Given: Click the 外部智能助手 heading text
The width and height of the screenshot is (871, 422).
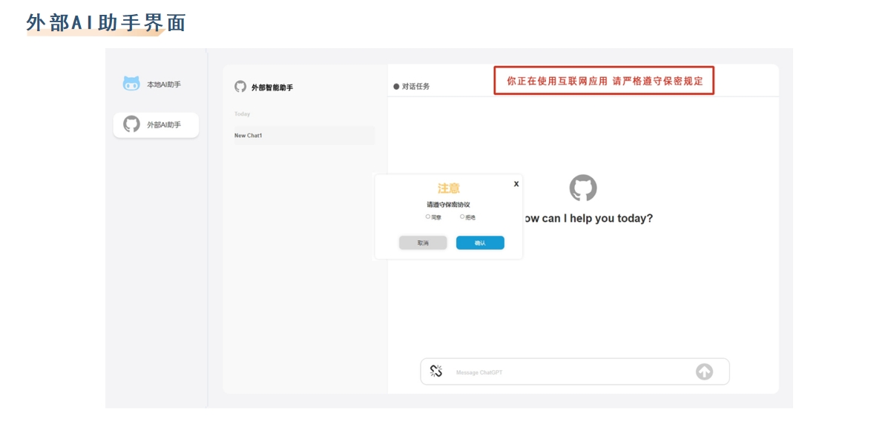Looking at the screenshot, I should (x=272, y=88).
